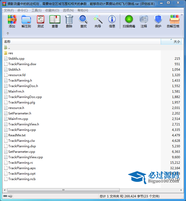
Task: Select TrackPlanning.cpp file
Action: [x=22, y=130]
